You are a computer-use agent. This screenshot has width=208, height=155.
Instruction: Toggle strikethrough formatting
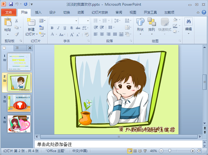78,28
